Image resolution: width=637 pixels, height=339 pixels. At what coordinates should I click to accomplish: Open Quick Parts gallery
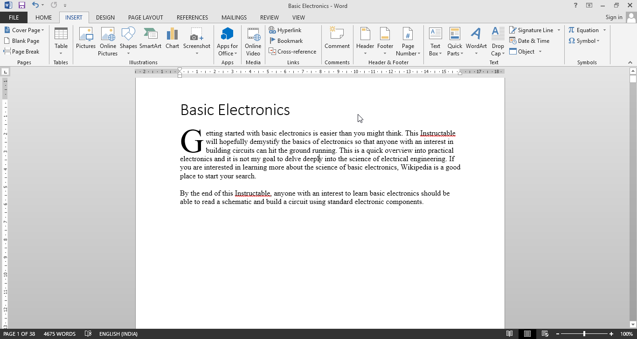455,41
